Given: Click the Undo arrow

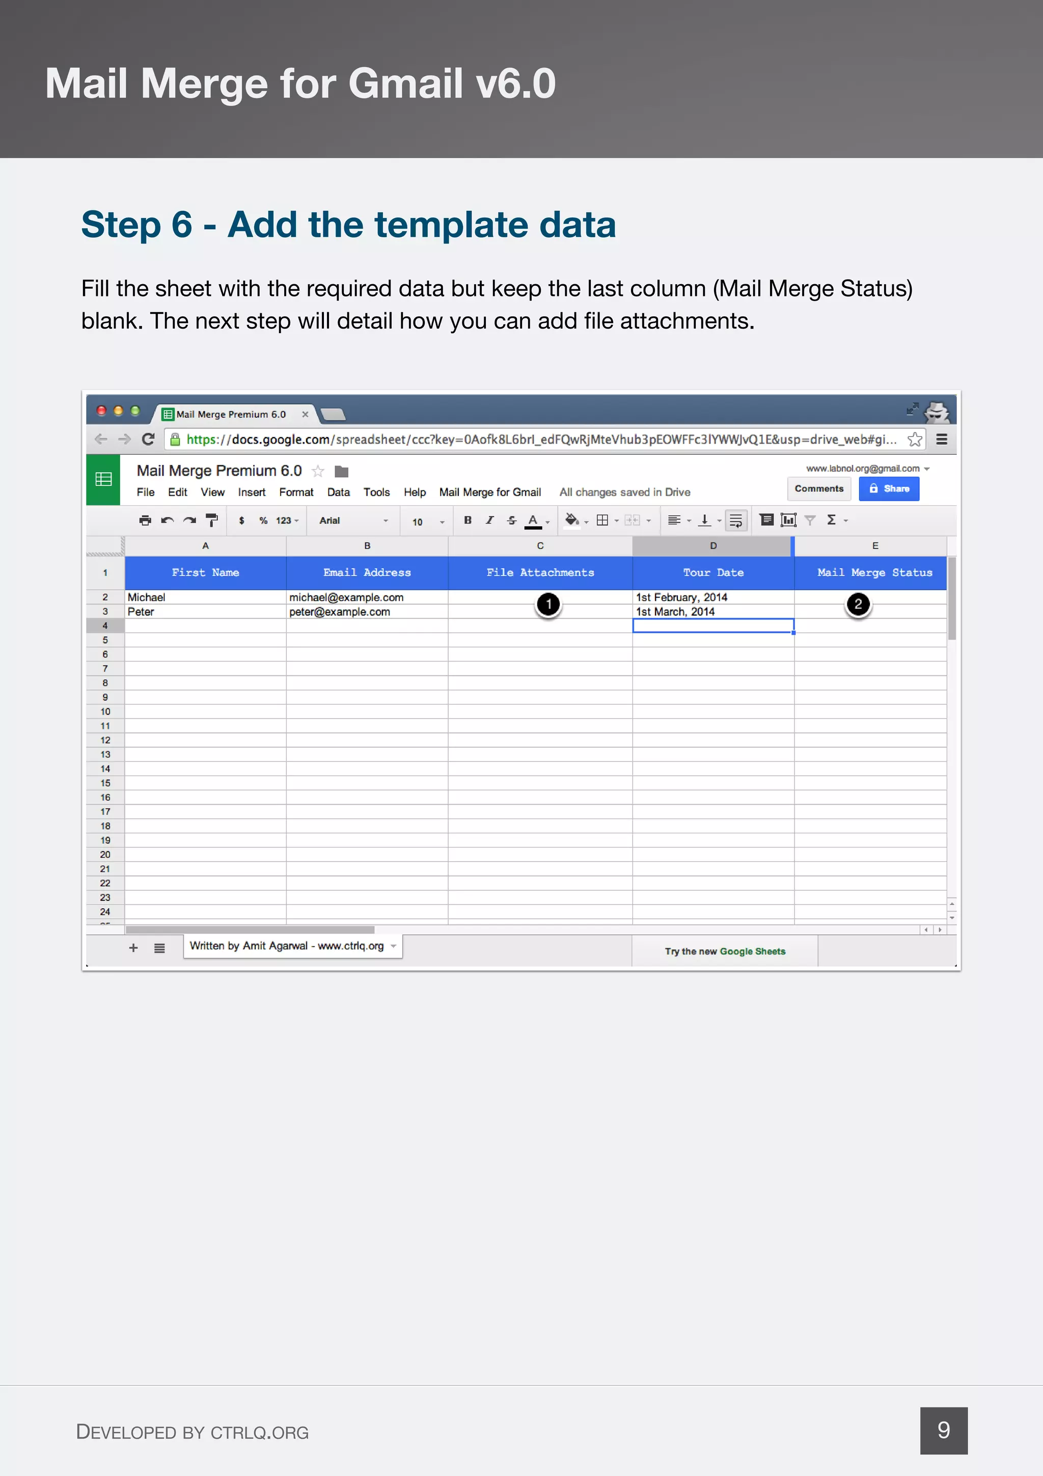Looking at the screenshot, I should [x=167, y=520].
